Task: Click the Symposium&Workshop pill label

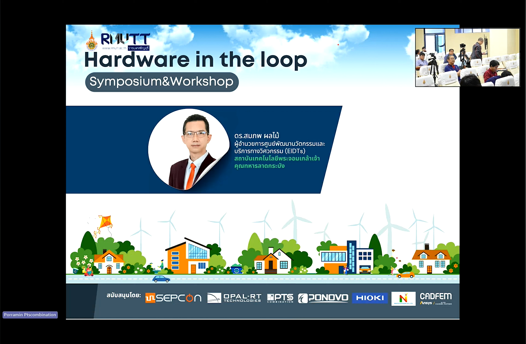Action: (162, 82)
